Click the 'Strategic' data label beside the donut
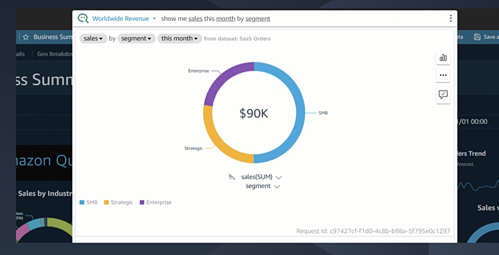The image size is (499, 255). pos(193,148)
